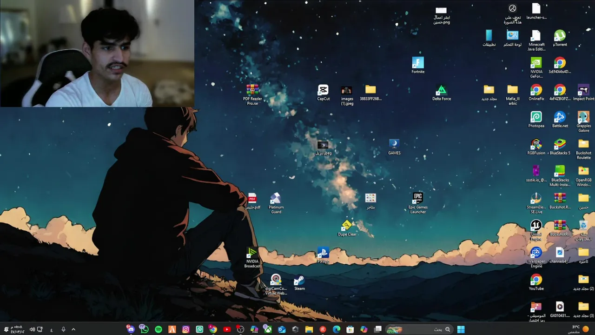Open the OnlineFix Chrome shortcut

(x=536, y=92)
